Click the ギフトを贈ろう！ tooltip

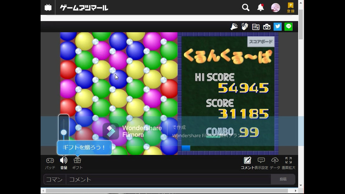(x=84, y=147)
